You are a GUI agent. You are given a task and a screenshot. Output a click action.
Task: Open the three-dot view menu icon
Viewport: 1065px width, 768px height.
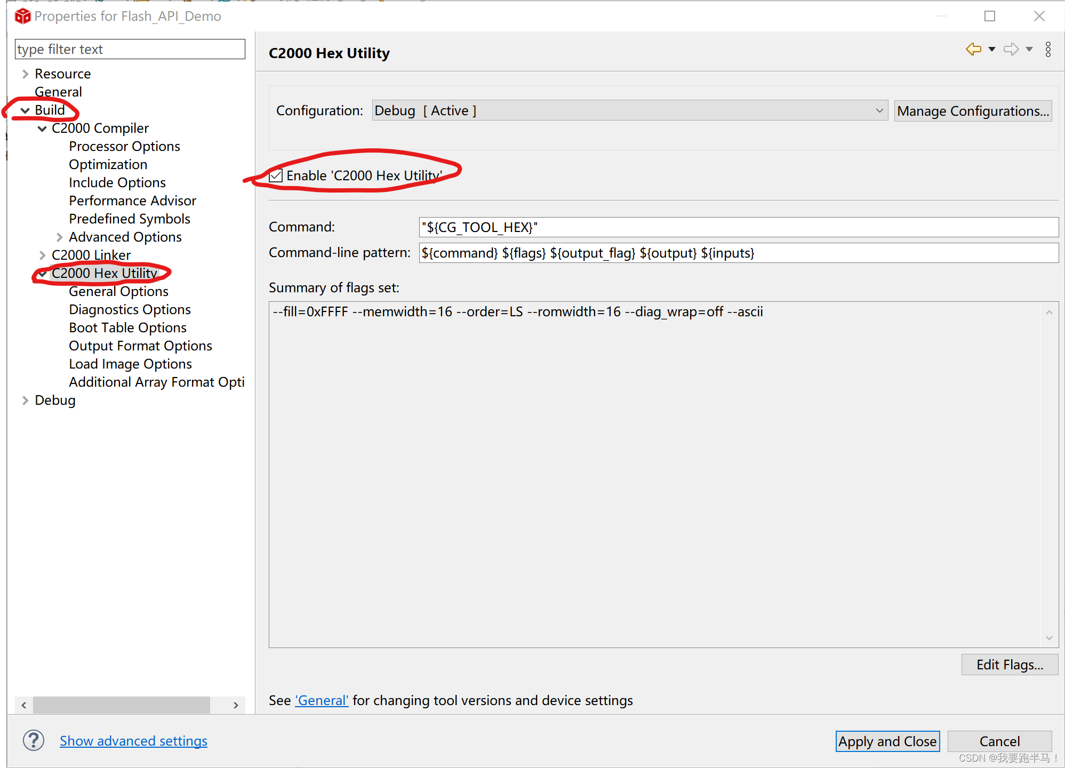pos(1048,49)
